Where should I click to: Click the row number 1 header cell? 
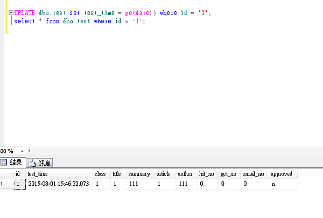[7, 184]
